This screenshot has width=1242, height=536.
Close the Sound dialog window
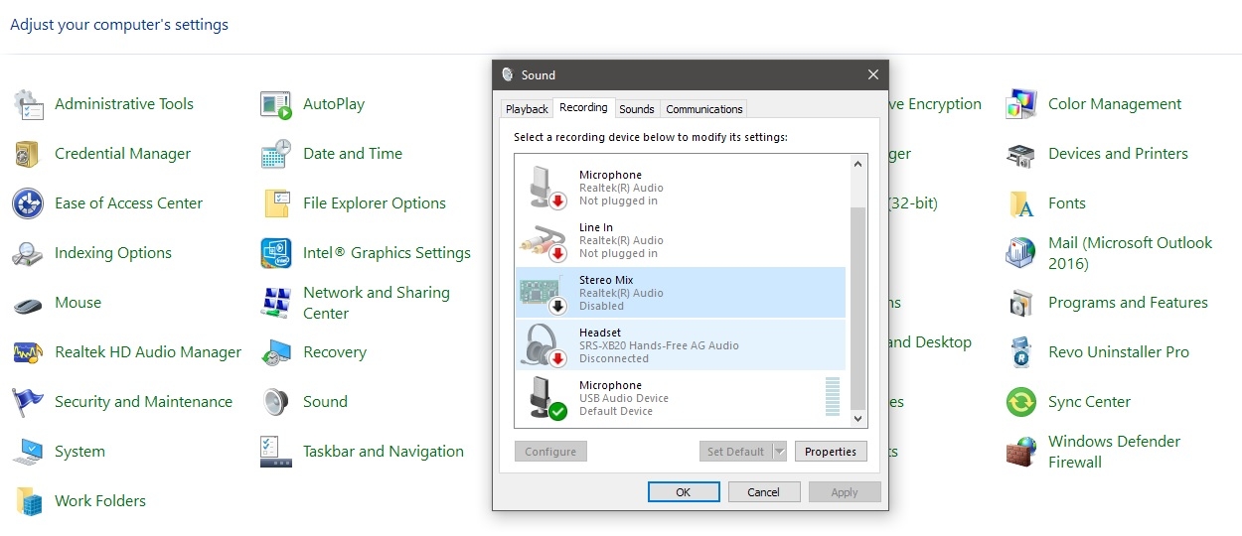point(873,74)
